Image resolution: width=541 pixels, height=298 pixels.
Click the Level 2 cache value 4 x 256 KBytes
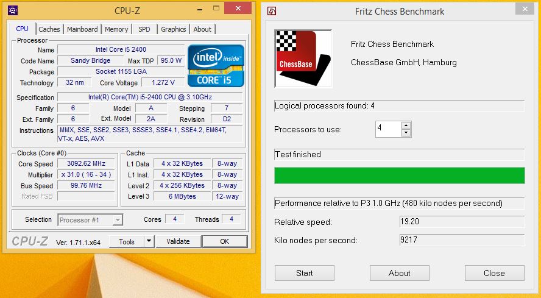point(182,185)
